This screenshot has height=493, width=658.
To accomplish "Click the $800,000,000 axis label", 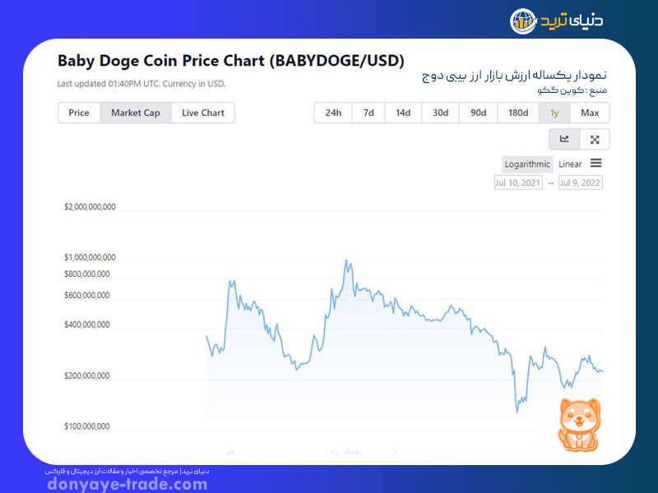I will click(87, 274).
